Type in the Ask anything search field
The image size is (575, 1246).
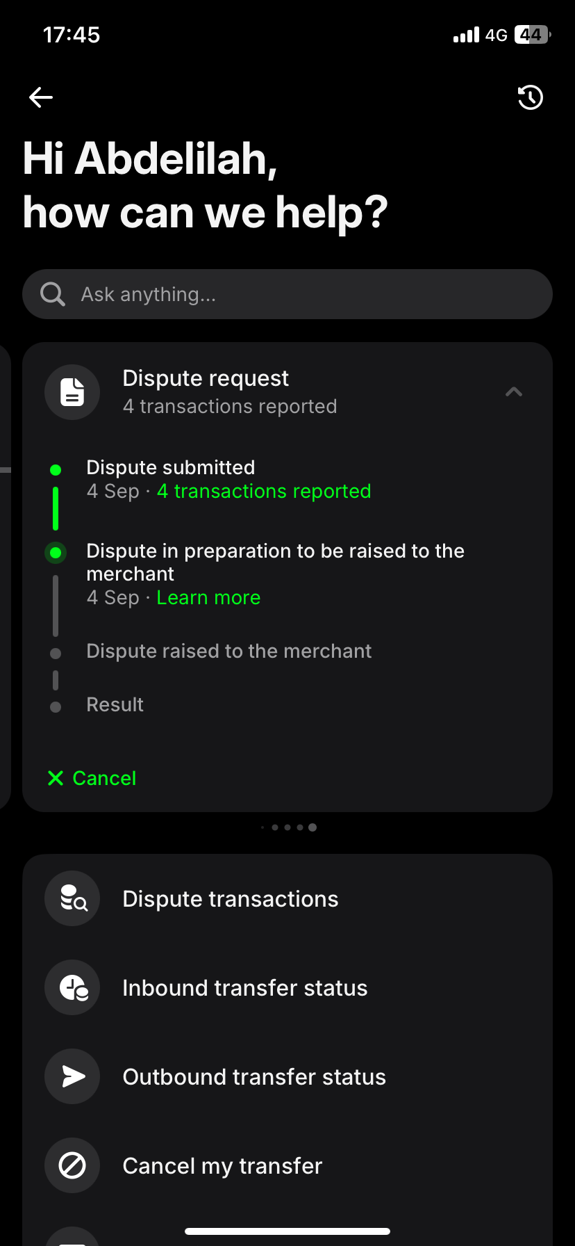pyautogui.click(x=306, y=294)
